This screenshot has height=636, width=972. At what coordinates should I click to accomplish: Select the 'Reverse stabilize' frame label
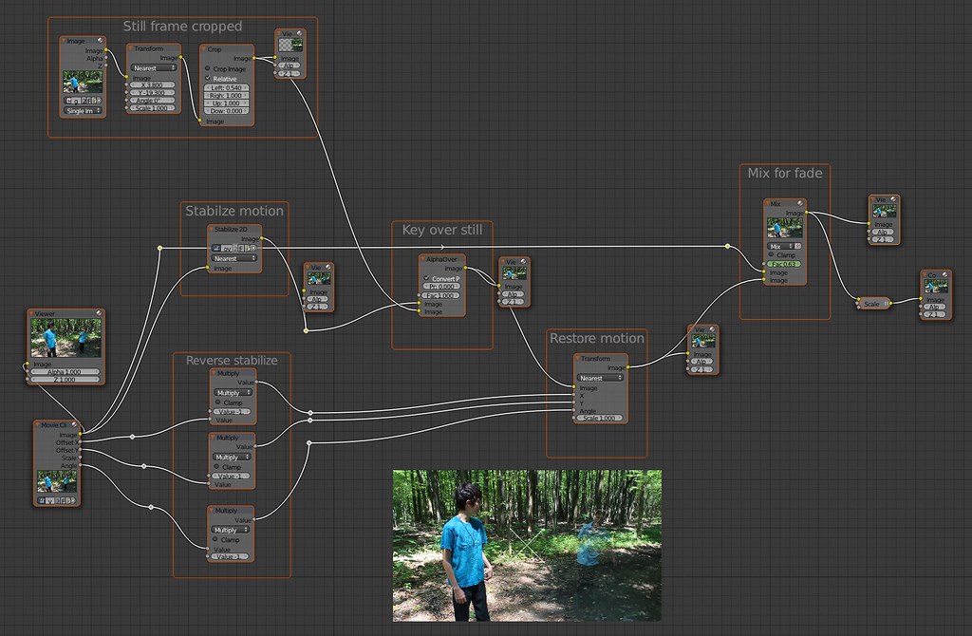click(x=232, y=360)
